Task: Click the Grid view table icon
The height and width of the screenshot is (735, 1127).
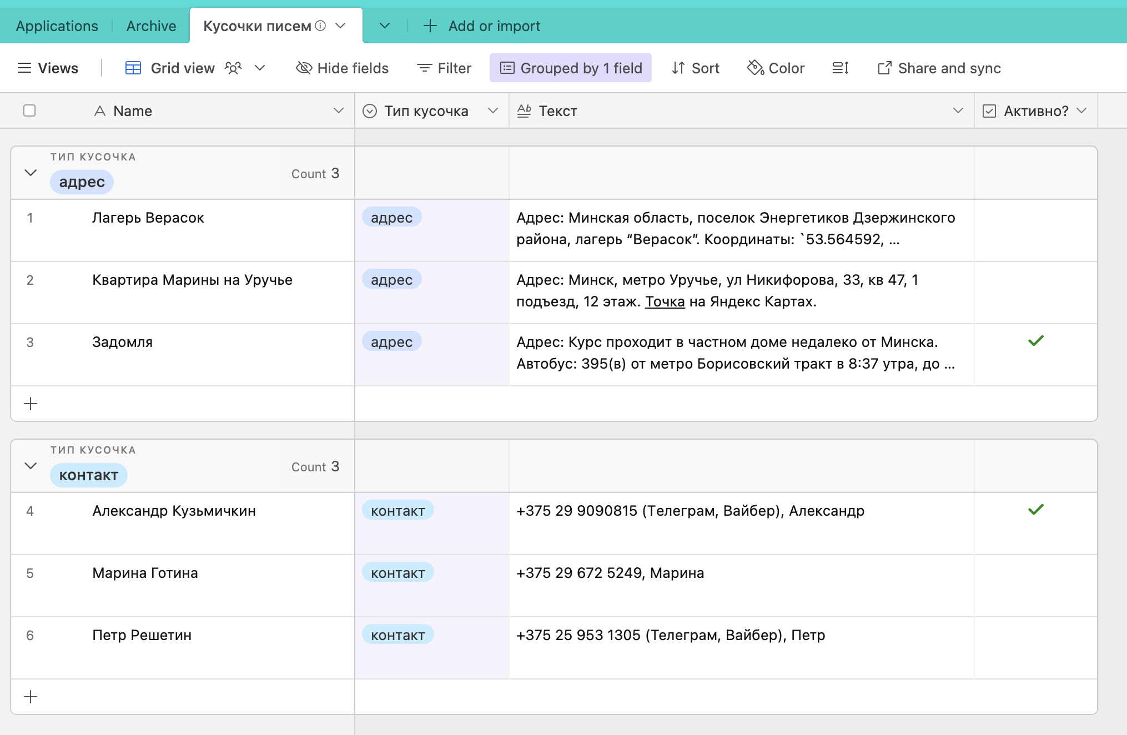Action: 133,68
